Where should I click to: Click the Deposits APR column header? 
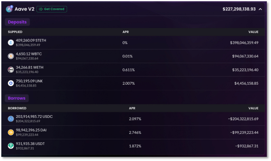126,32
